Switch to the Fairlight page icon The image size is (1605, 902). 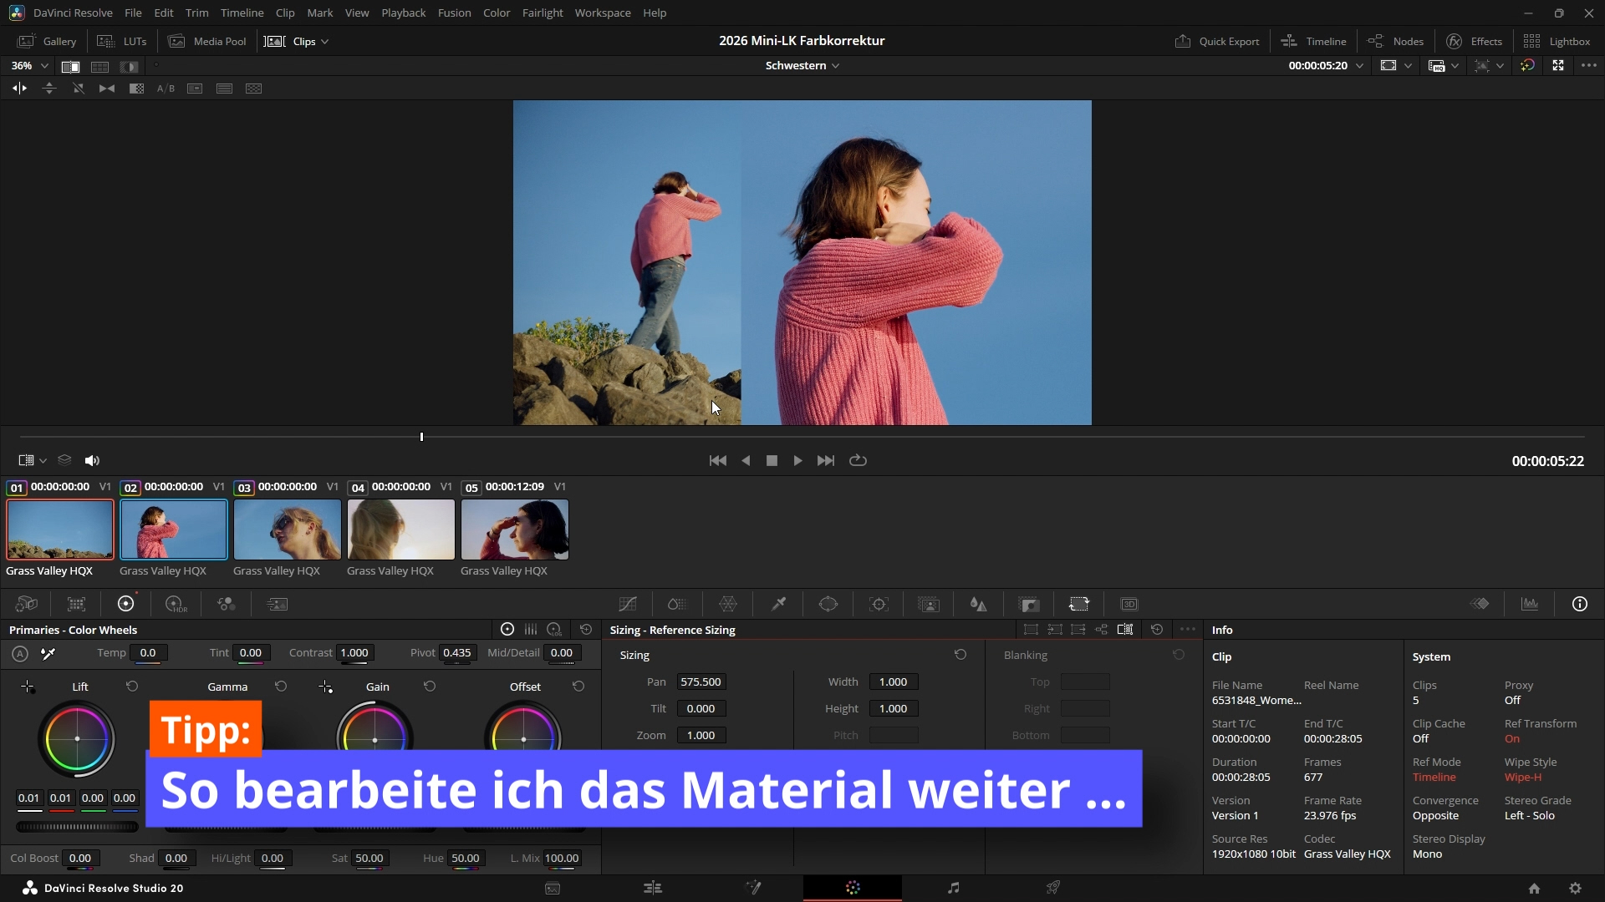tap(953, 888)
